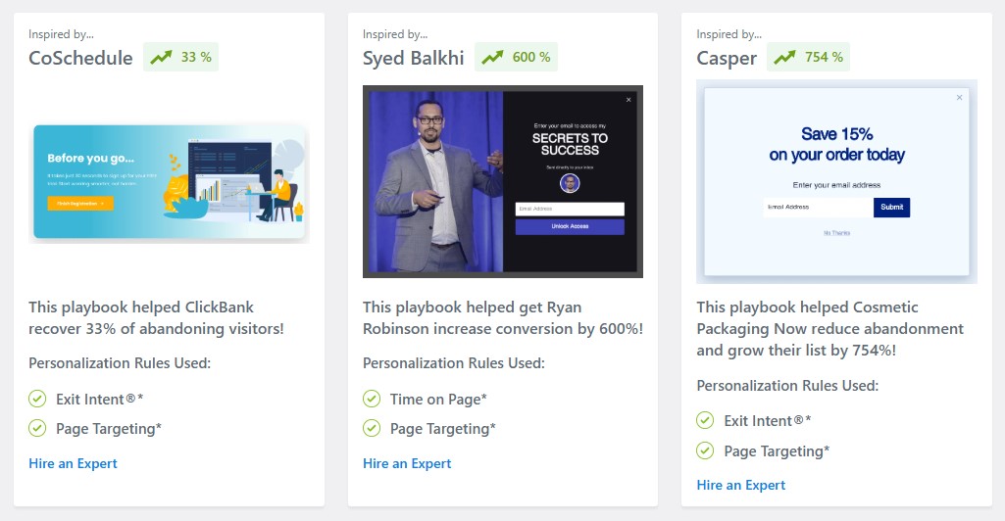Click the 600 % growth badge

[516, 57]
